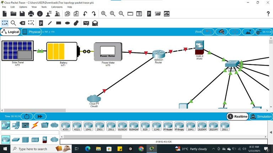Pick the PT-Router device from the palette
Image resolution: width=273 pixels, height=153 pixels.
tap(168, 126)
